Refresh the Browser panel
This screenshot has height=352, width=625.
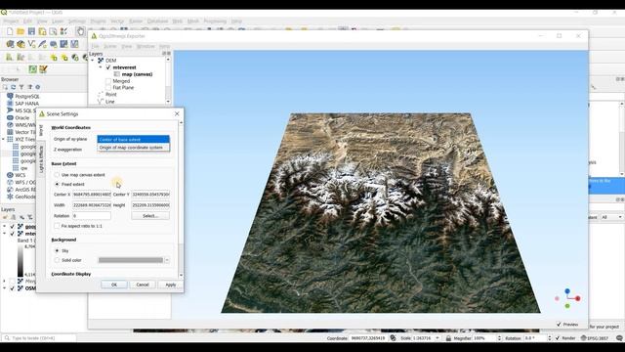click(13, 87)
